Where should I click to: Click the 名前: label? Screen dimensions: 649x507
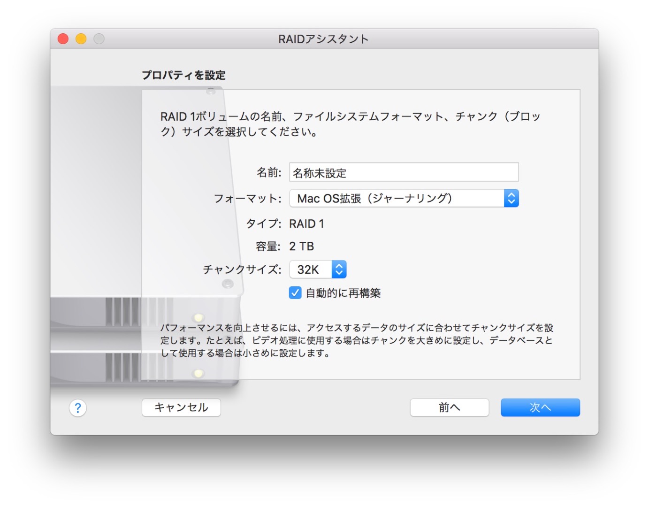tap(269, 173)
